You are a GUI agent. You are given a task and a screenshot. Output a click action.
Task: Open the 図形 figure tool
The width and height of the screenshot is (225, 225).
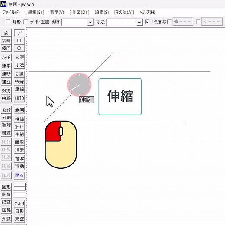pos(6,187)
